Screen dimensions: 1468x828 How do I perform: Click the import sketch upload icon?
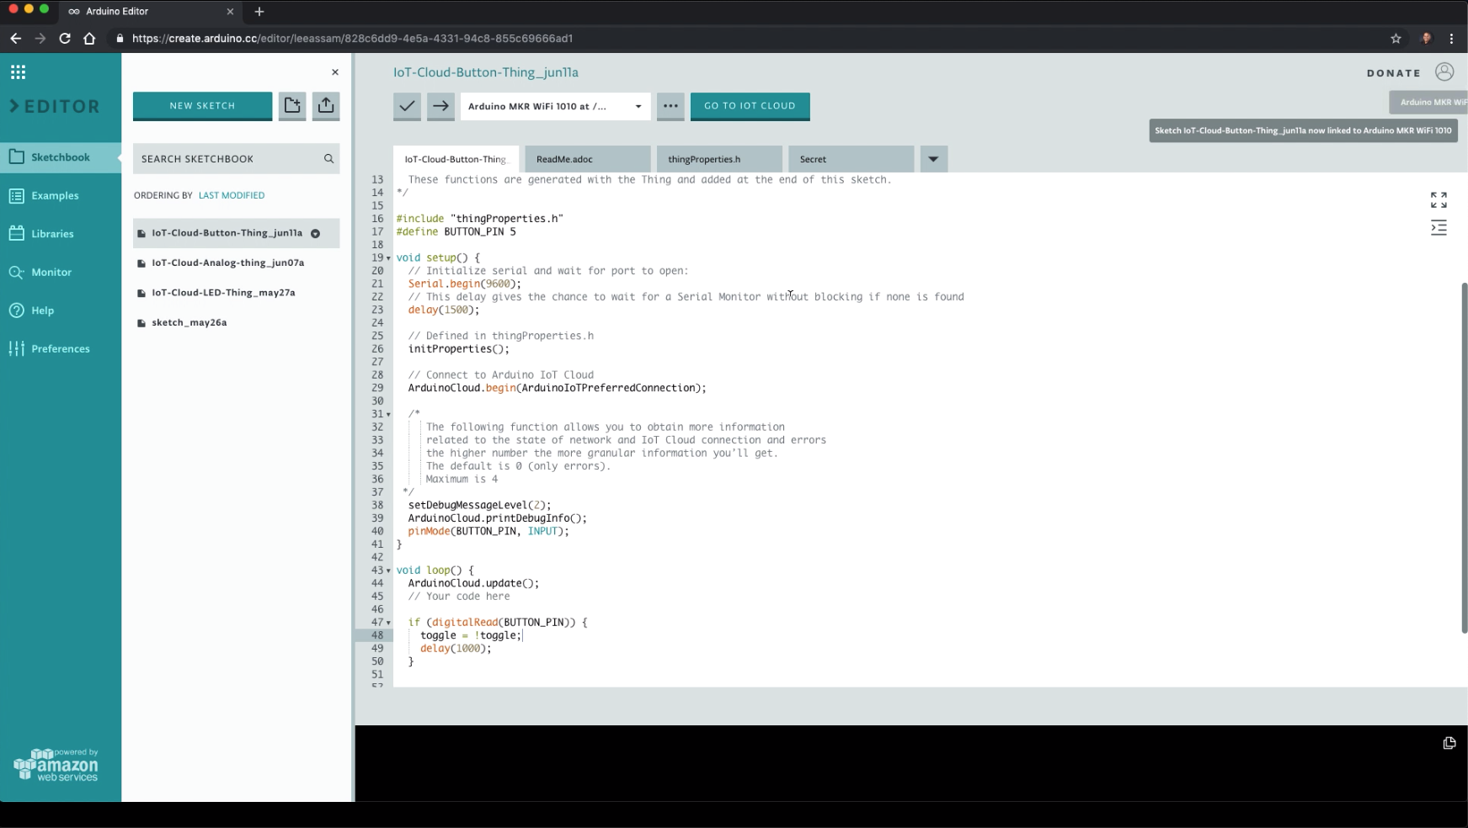326,106
